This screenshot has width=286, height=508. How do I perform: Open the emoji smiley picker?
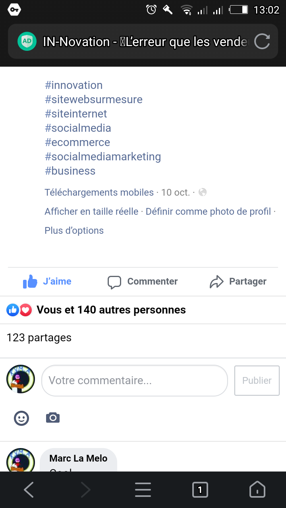[x=21, y=418]
